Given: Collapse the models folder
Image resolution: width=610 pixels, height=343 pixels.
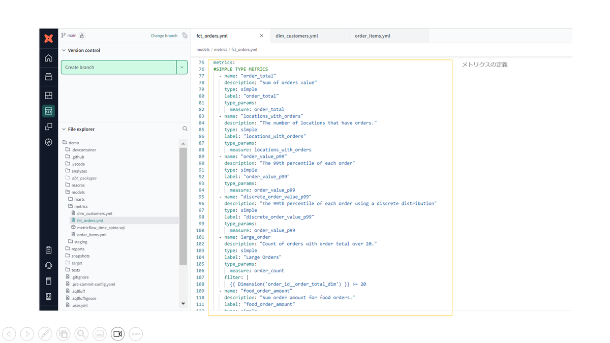Looking at the screenshot, I should (x=75, y=192).
